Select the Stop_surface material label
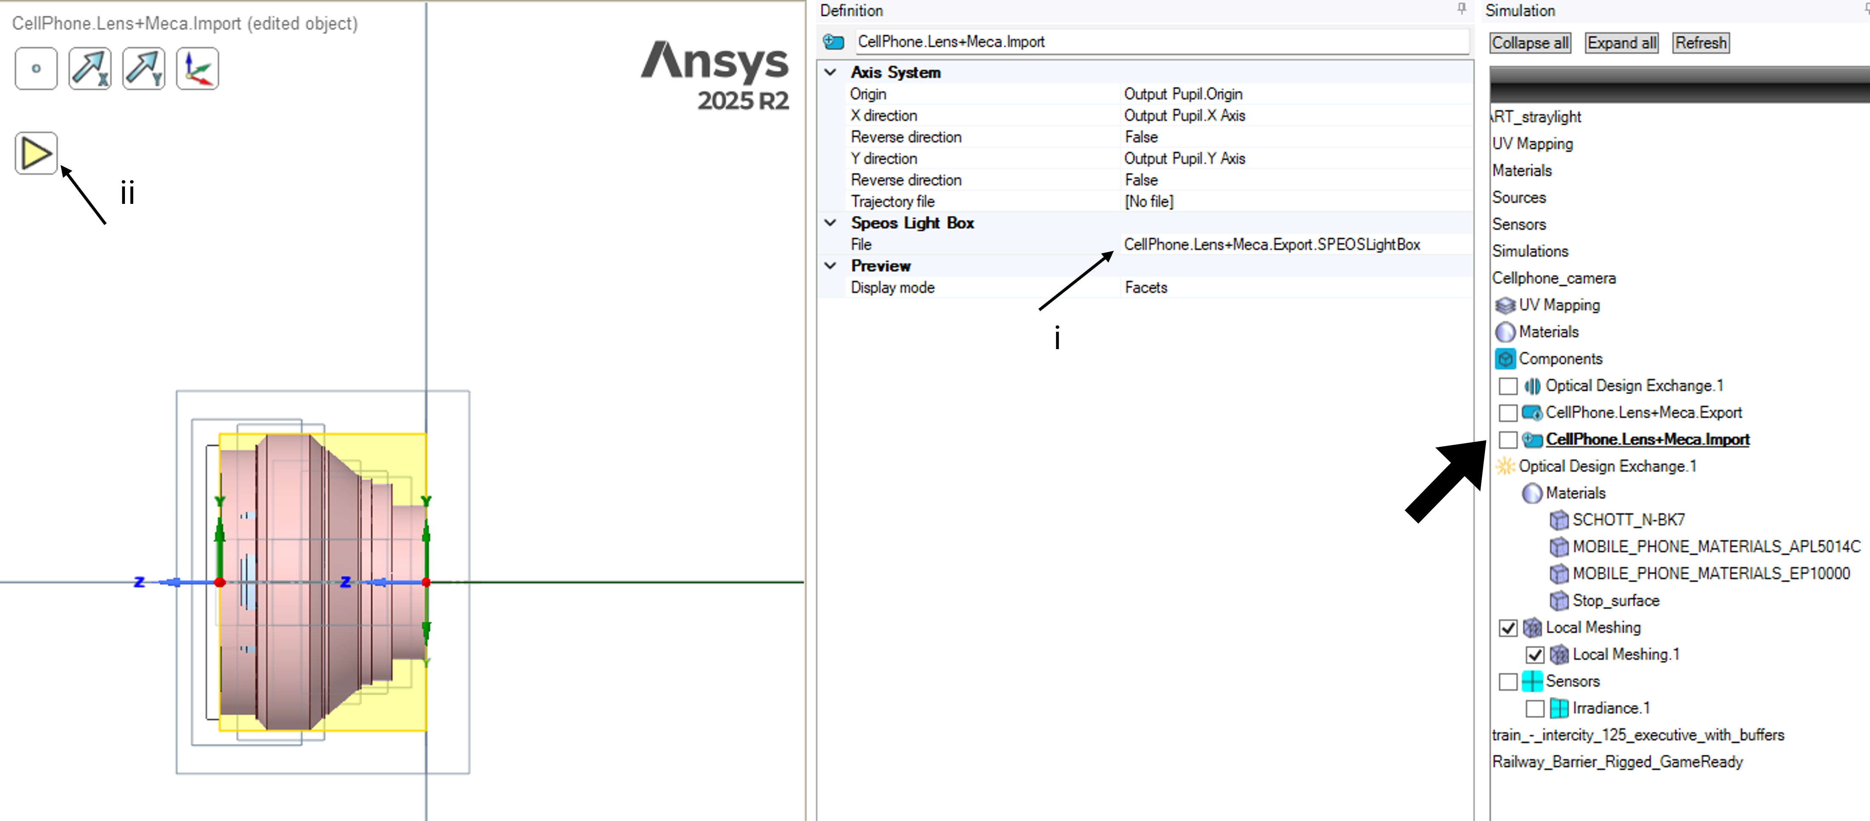 coord(1615,601)
